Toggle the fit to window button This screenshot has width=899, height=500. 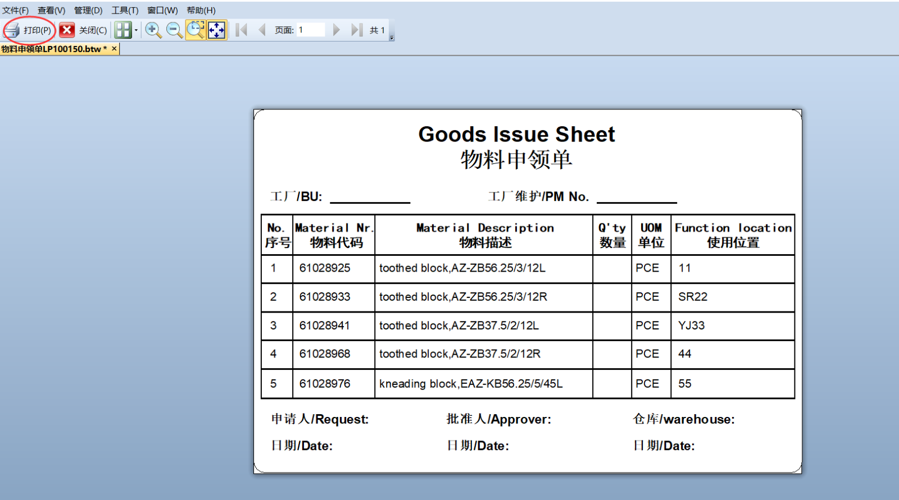(216, 30)
